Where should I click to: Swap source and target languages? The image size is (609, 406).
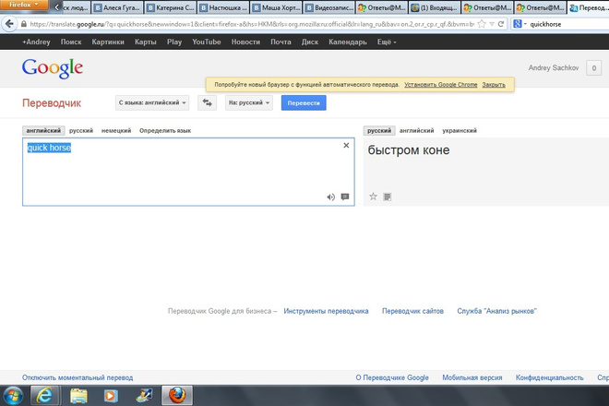pos(207,103)
